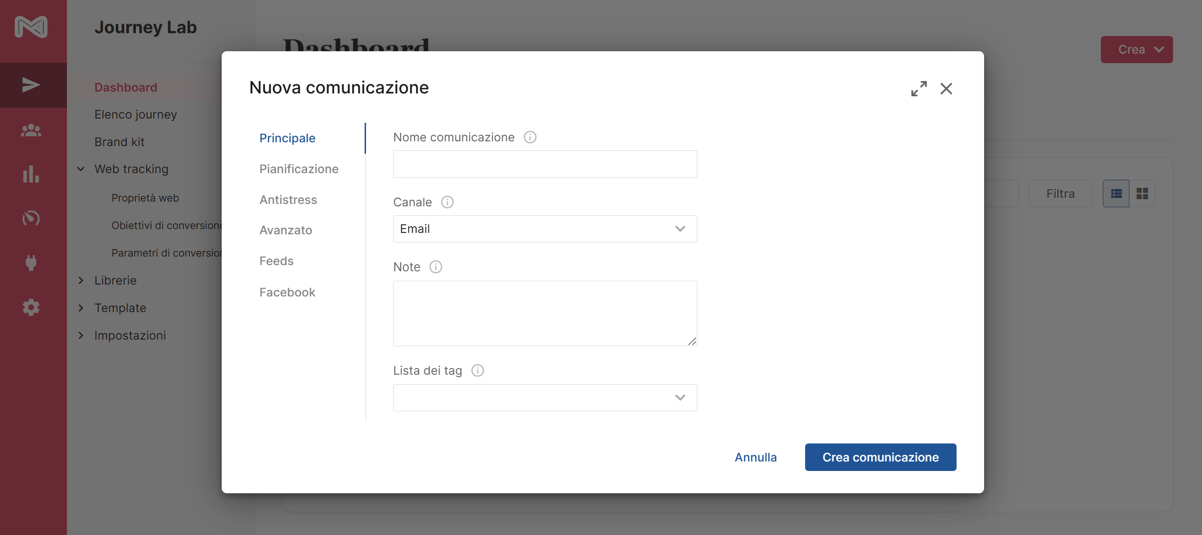Viewport: 1202px width, 535px height.
Task: Open Dashboard in the side menu
Action: [126, 87]
